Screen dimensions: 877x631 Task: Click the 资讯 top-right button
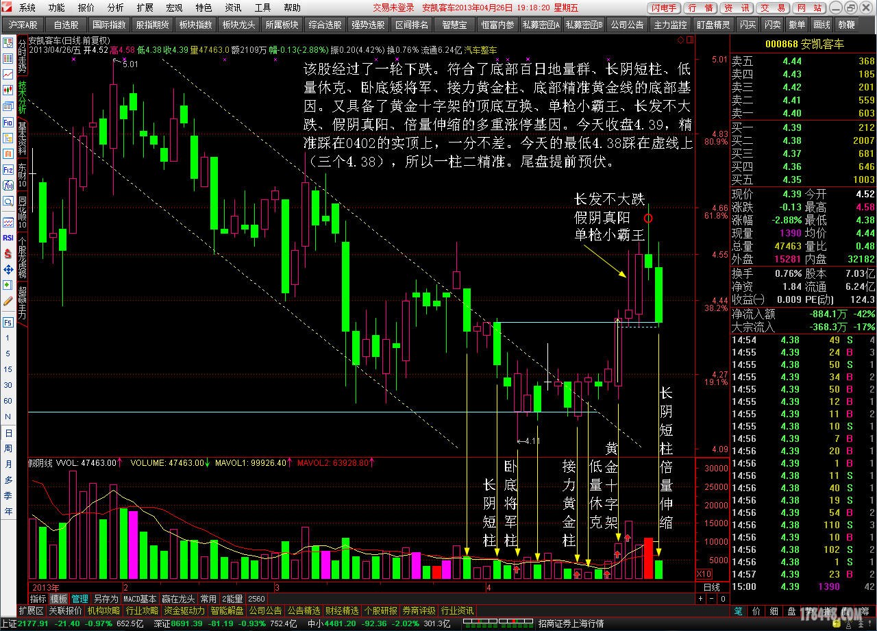coord(737,8)
